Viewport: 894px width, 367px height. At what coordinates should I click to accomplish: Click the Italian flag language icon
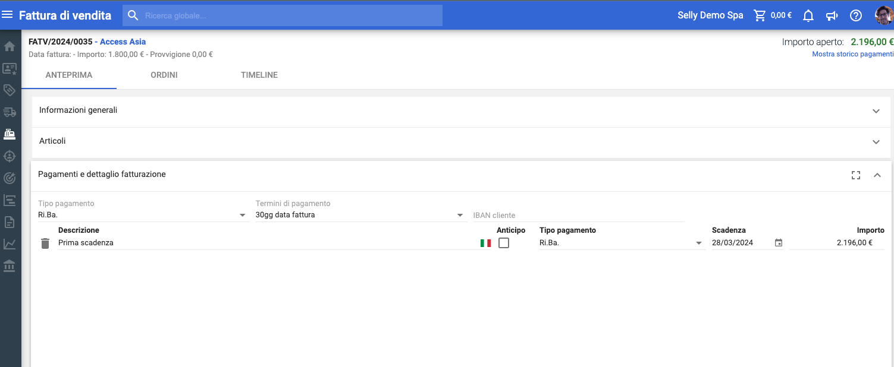point(485,243)
